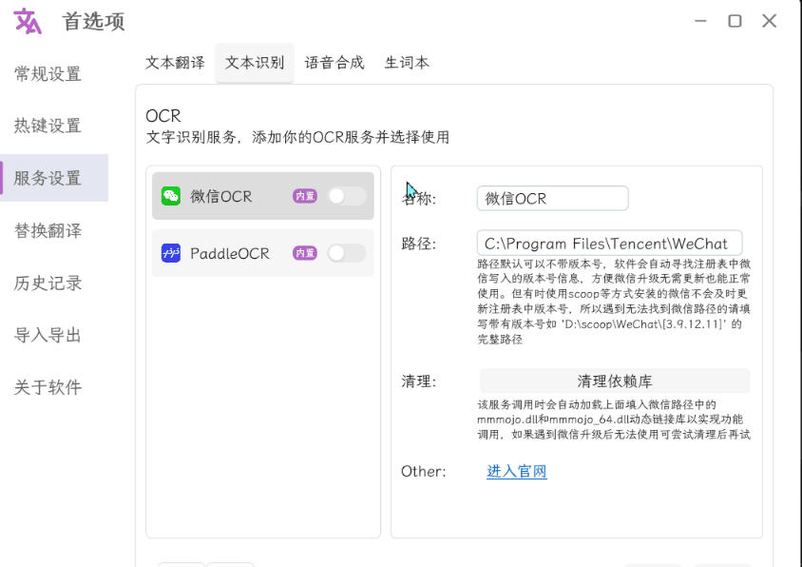
Task: Maximize the 首选项 window
Action: 735,21
